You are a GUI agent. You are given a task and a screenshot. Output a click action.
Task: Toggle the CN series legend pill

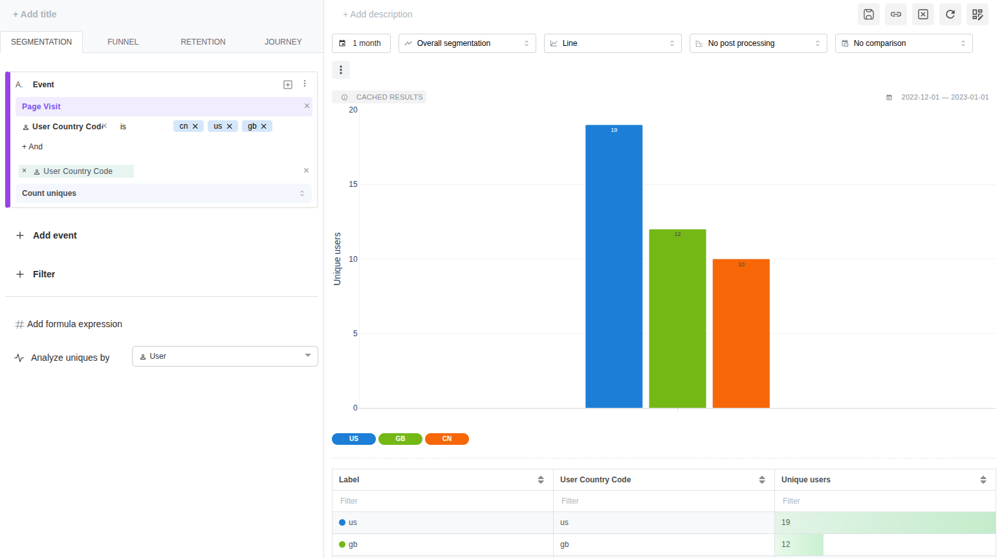pos(447,439)
